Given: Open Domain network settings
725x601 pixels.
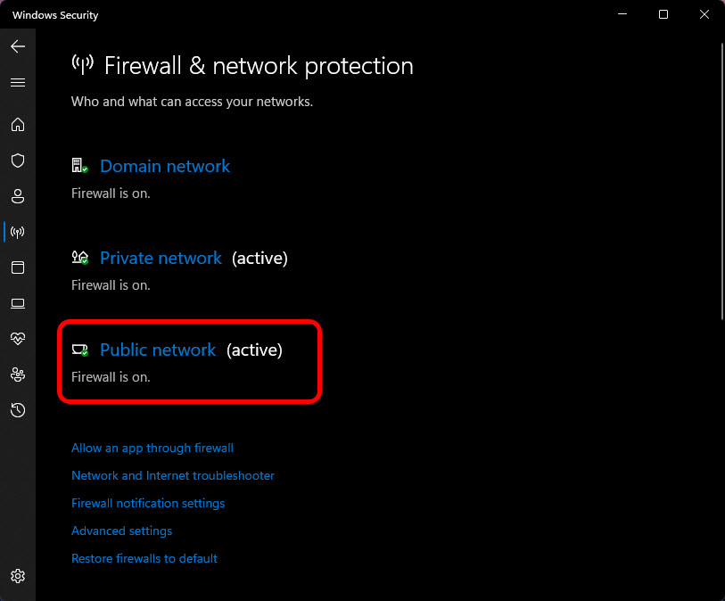Looking at the screenshot, I should coord(165,166).
